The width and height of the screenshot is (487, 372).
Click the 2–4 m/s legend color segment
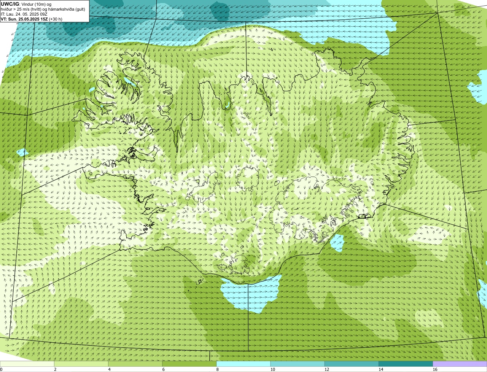pyautogui.click(x=81, y=364)
